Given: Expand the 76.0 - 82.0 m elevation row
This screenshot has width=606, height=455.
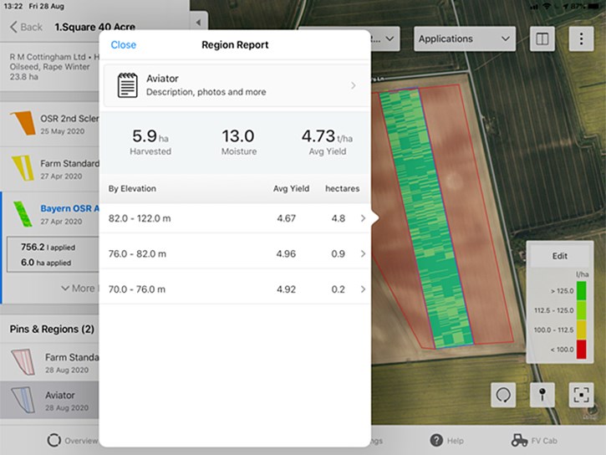Looking at the screenshot, I should point(235,254).
